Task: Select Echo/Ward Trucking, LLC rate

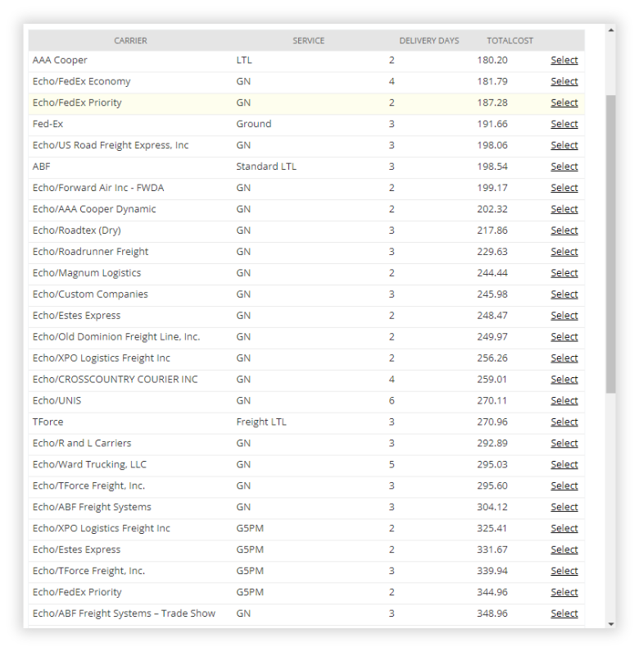Action: click(564, 464)
